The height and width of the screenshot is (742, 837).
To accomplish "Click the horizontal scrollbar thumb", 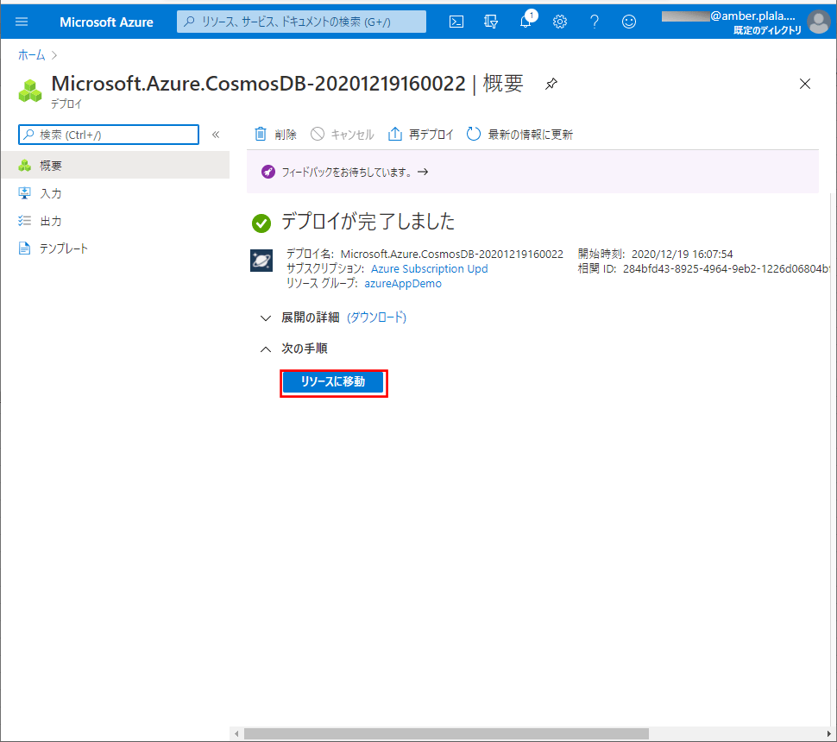I will [446, 734].
